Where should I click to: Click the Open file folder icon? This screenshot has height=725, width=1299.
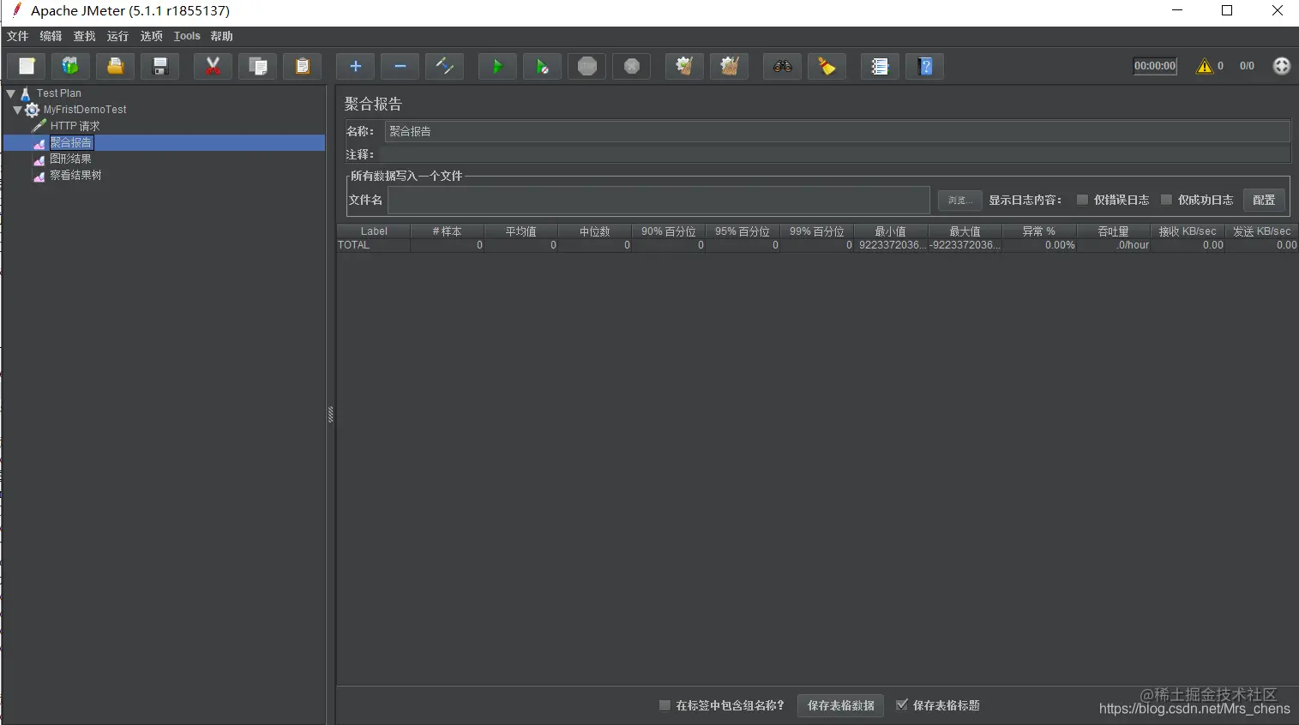115,66
